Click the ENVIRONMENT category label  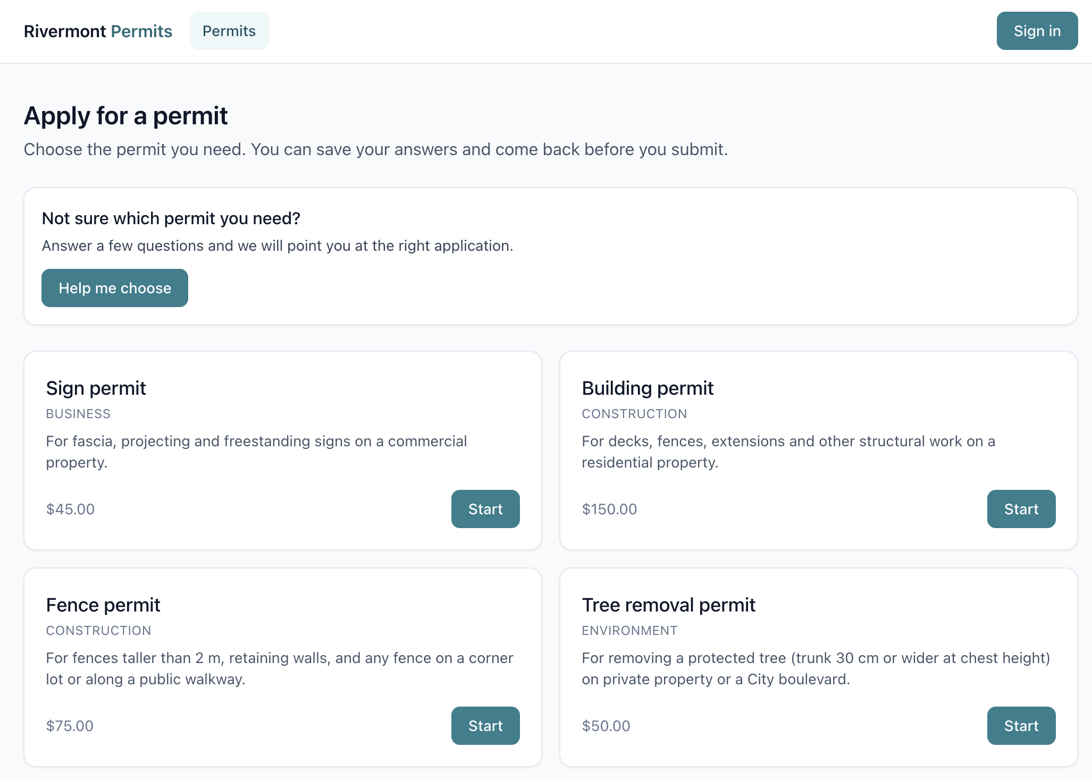(629, 631)
